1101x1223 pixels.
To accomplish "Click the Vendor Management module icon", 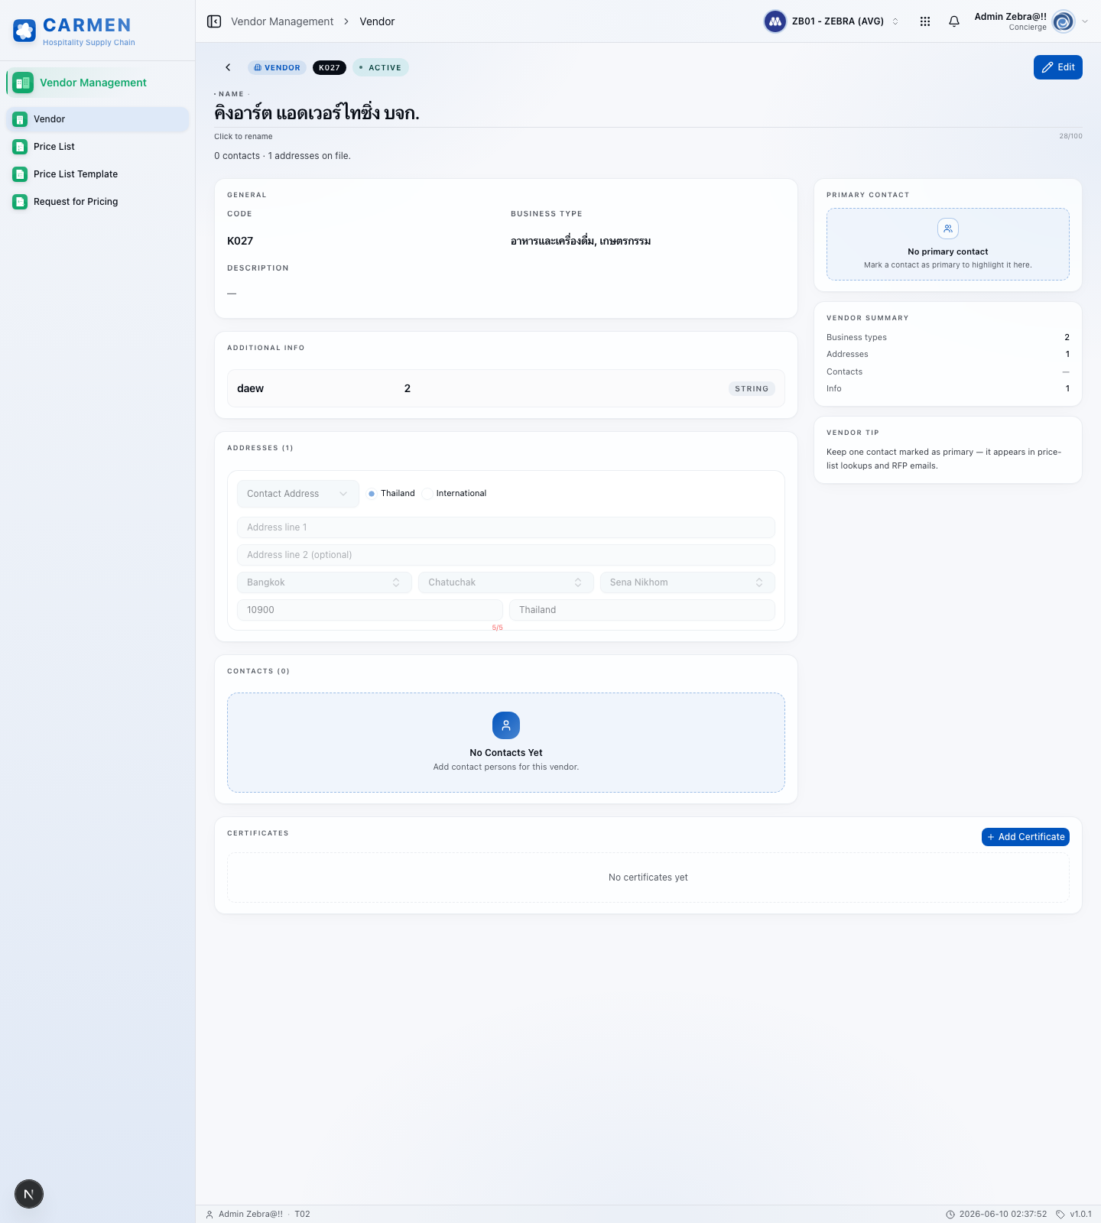I will pyautogui.click(x=23, y=83).
